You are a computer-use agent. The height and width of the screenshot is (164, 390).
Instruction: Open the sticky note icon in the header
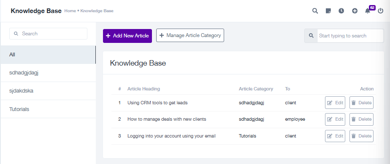[328, 11]
